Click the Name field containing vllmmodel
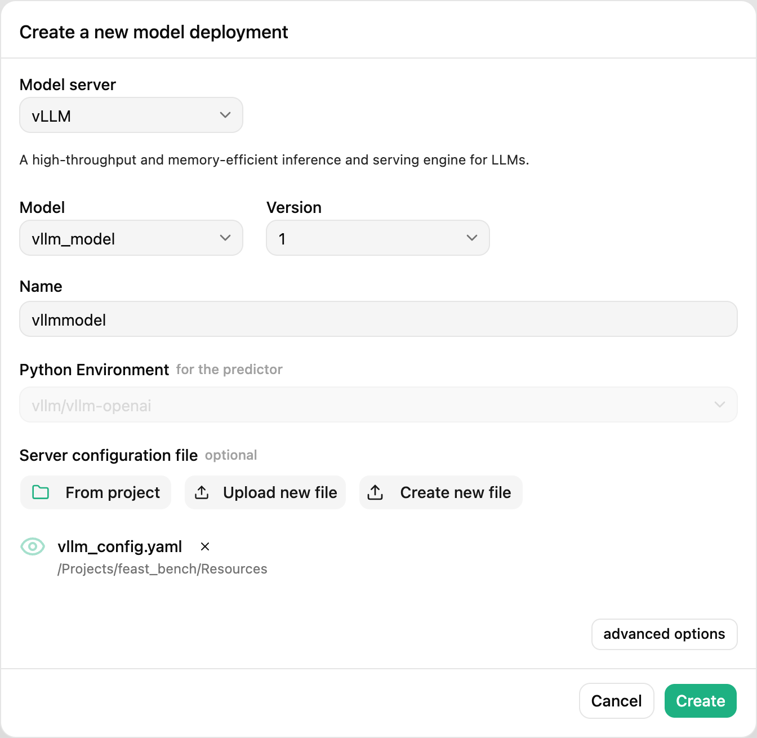Viewport: 757px width, 738px height. coord(379,319)
